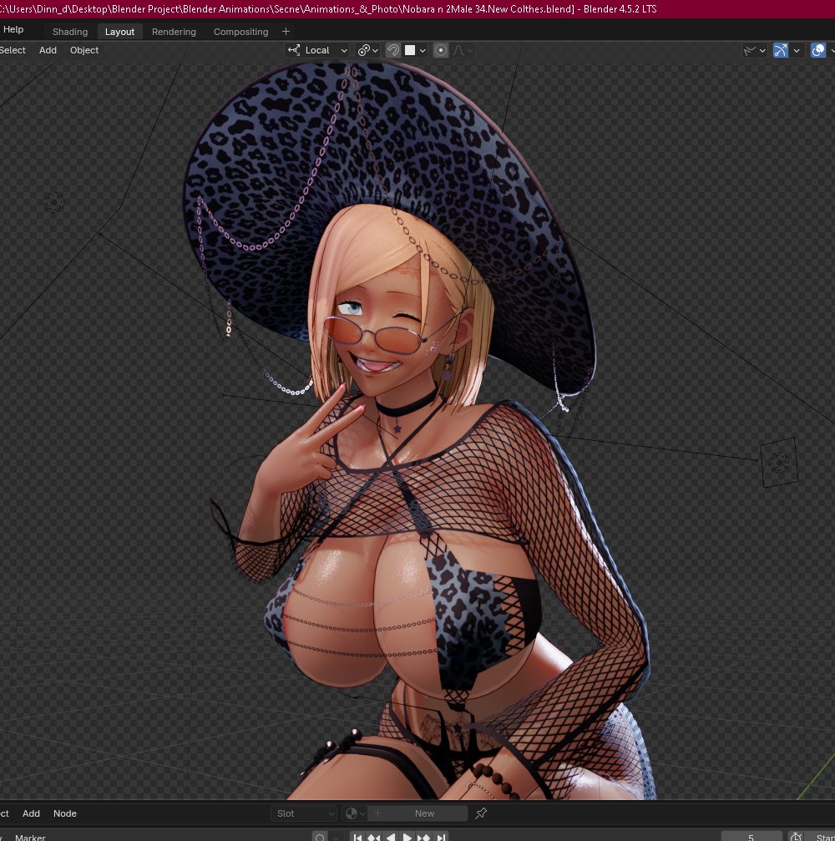Open the snapping options popover
Screen dimensions: 835x841
pos(416,50)
